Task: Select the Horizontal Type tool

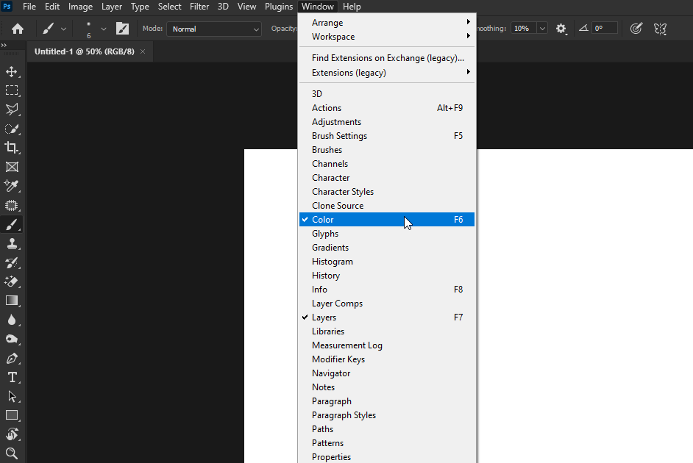Action: click(x=12, y=377)
